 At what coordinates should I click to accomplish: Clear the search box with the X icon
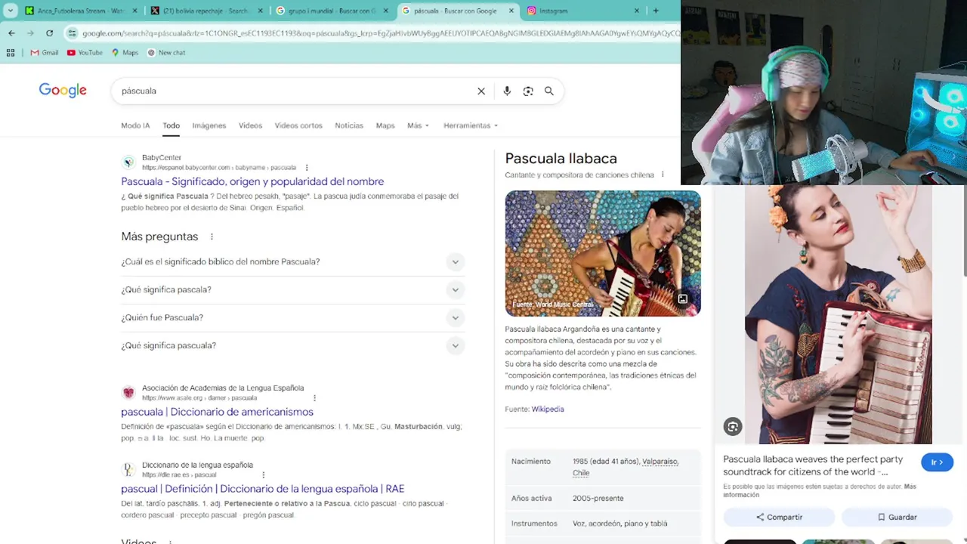481,91
